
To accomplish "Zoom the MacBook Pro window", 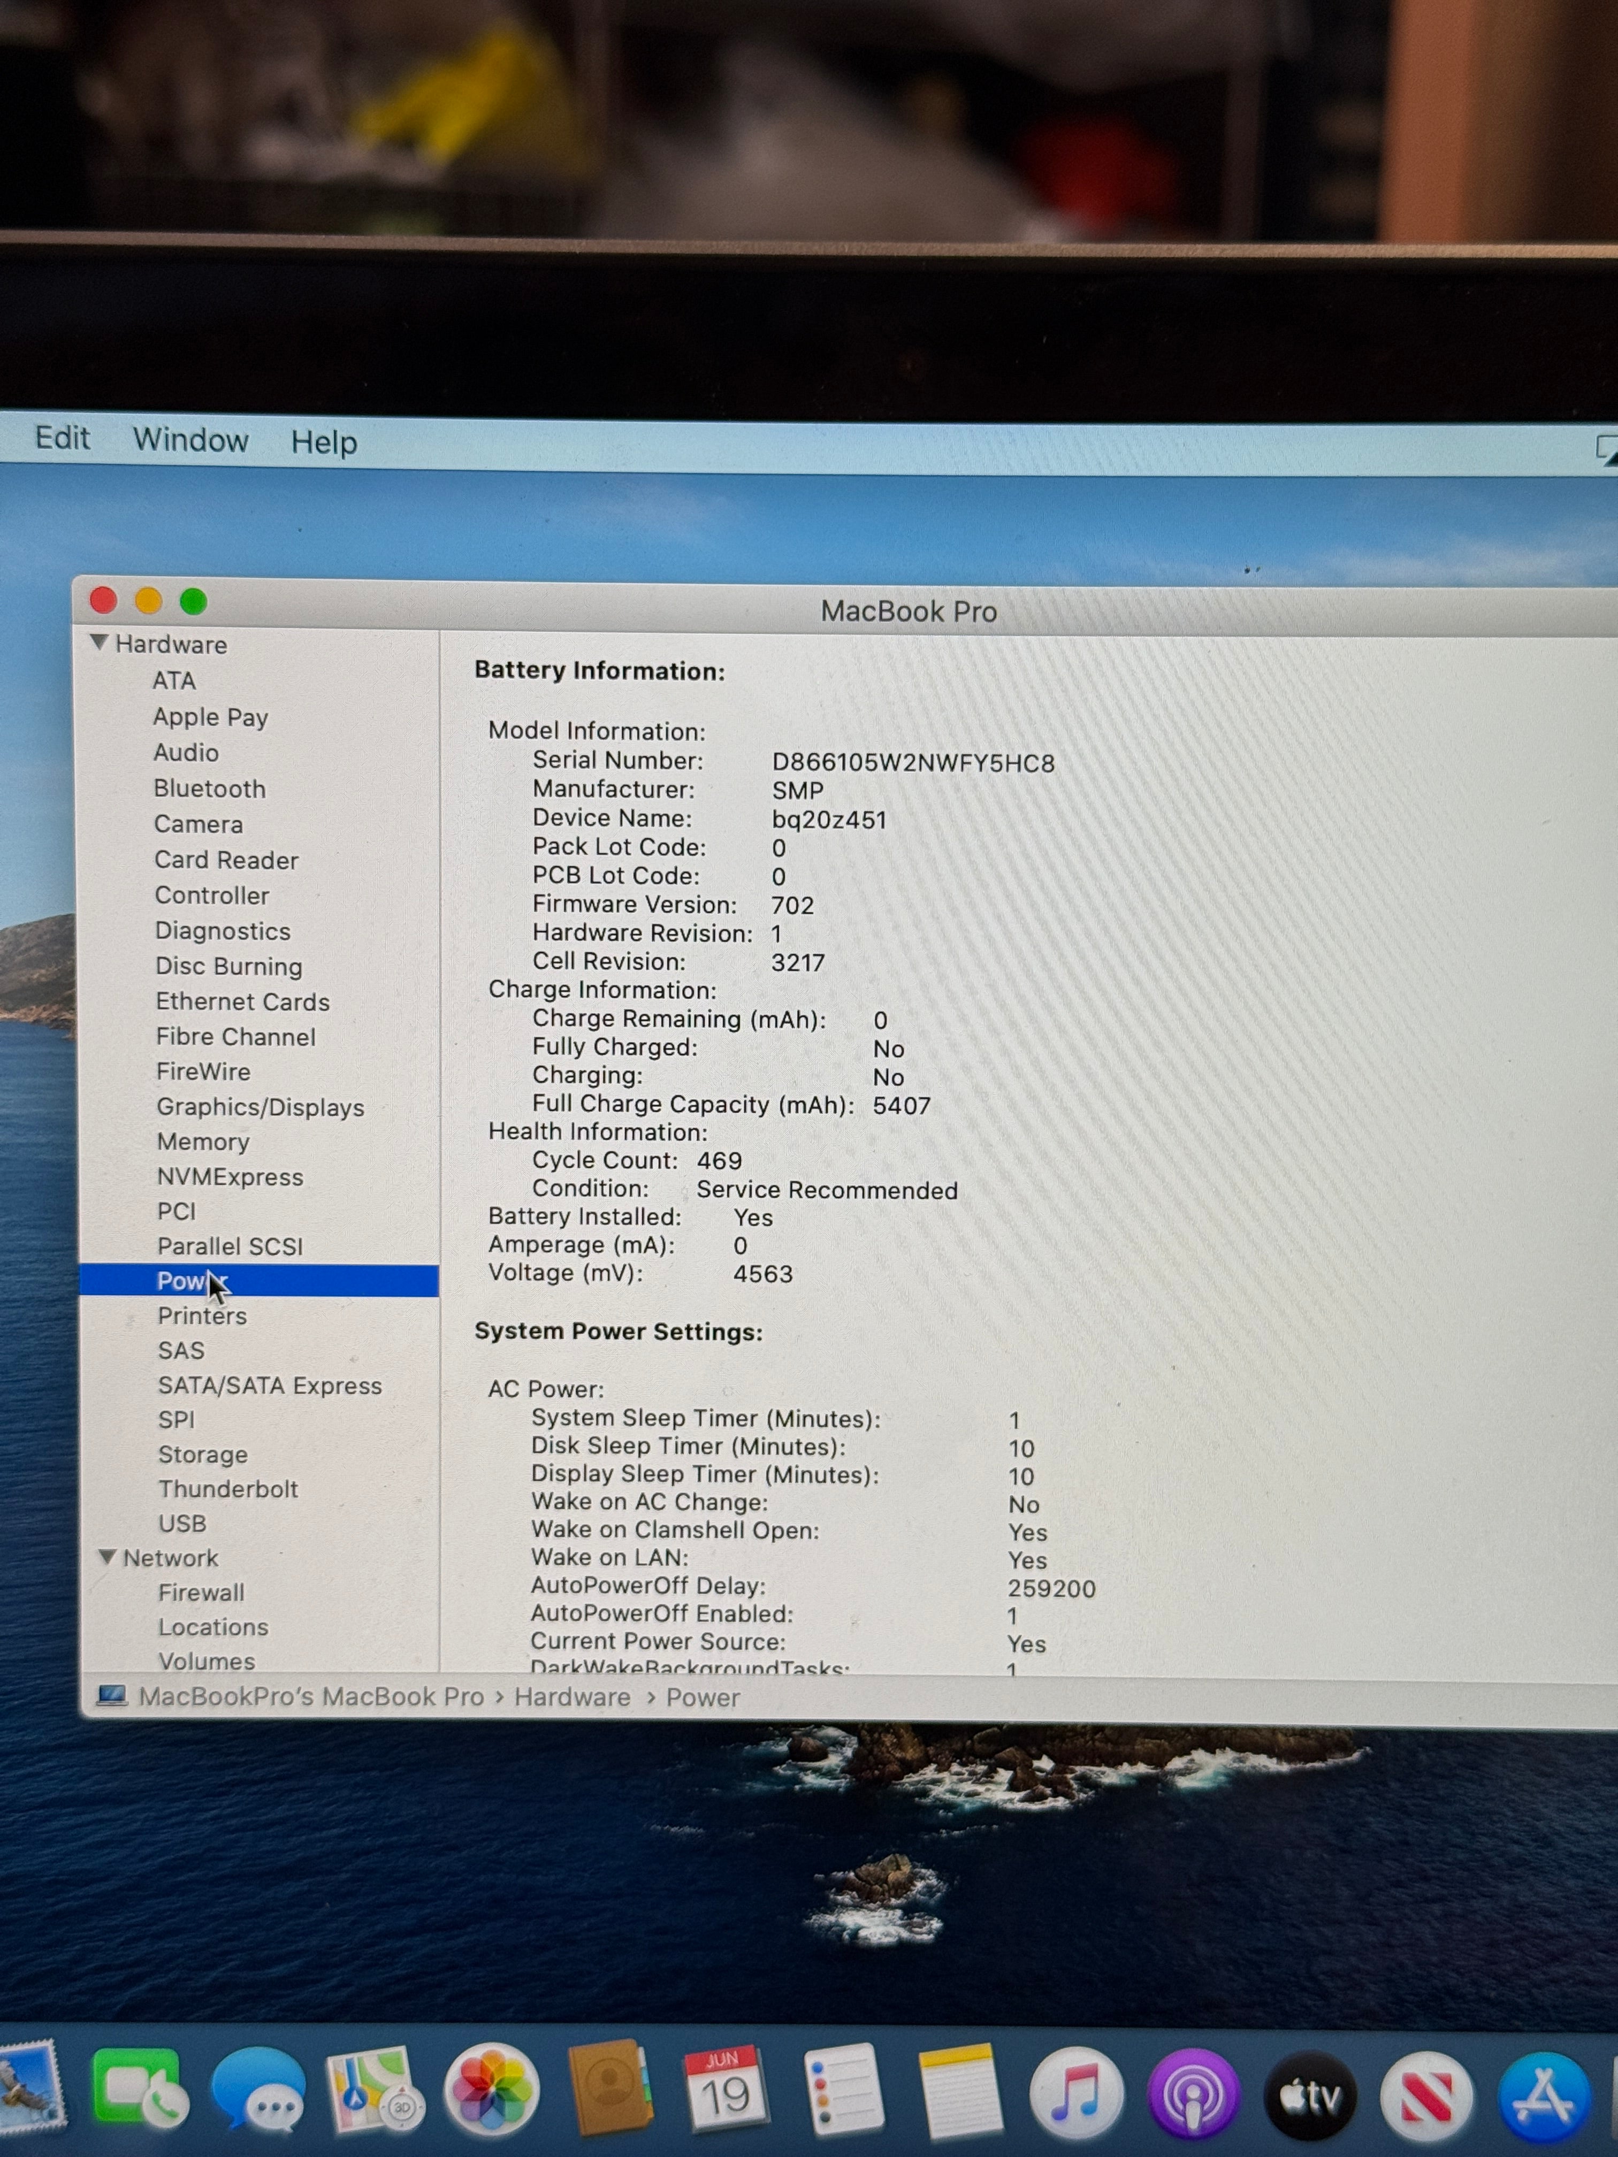I will pyautogui.click(x=193, y=602).
